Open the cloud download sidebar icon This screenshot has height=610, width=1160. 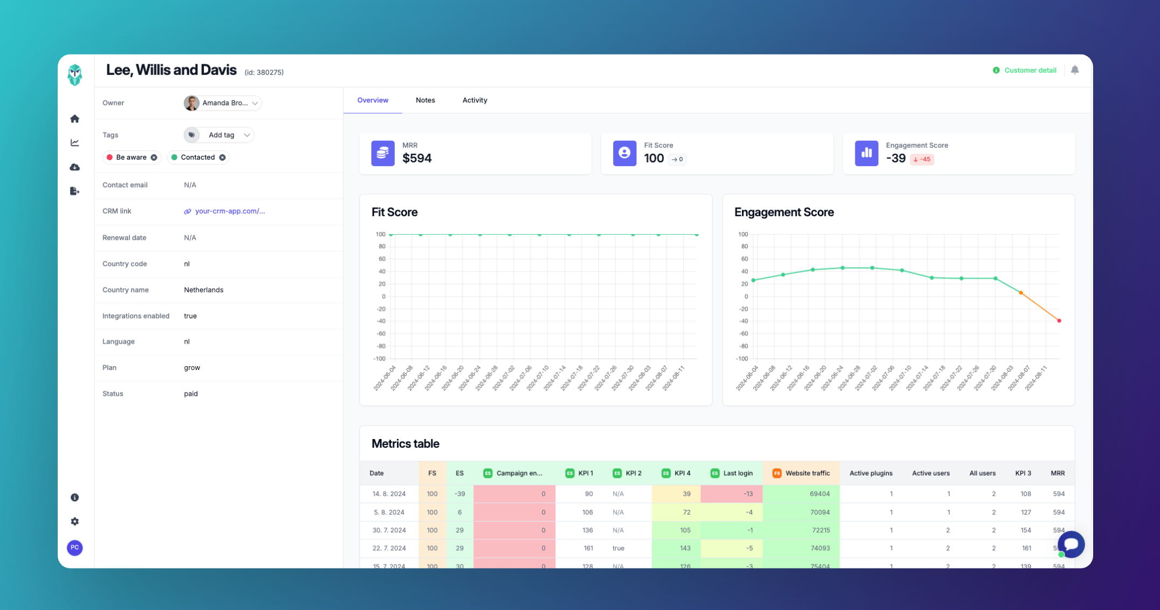click(x=75, y=167)
